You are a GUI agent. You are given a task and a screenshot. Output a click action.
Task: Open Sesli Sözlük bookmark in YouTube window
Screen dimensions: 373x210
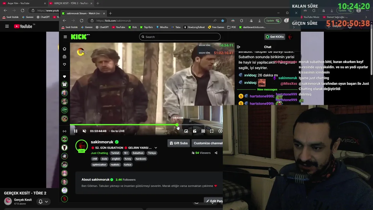coord(10,17)
